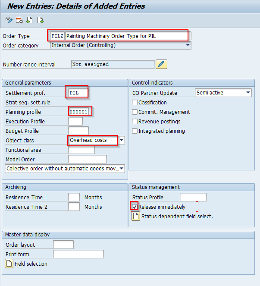Click the Order Type code field PILZ
The image size is (260, 286).
tap(57, 36)
